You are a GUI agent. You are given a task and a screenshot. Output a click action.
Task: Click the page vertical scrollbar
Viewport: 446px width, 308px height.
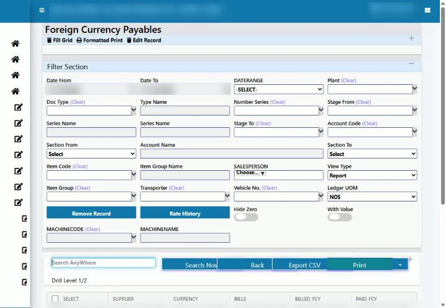[443, 105]
